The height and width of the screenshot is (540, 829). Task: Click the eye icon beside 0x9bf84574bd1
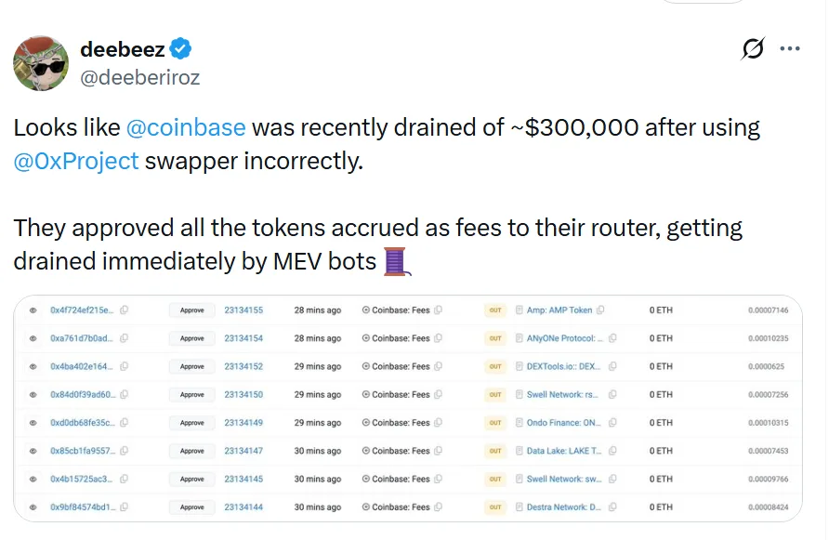[33, 507]
